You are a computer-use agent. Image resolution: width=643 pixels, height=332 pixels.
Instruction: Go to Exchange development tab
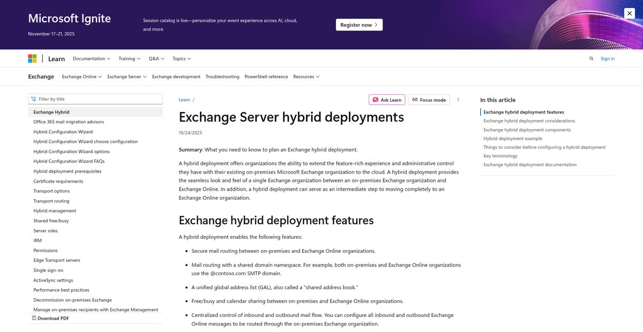point(176,77)
